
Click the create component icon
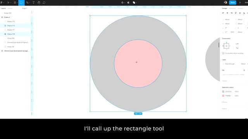tap(122, 3)
